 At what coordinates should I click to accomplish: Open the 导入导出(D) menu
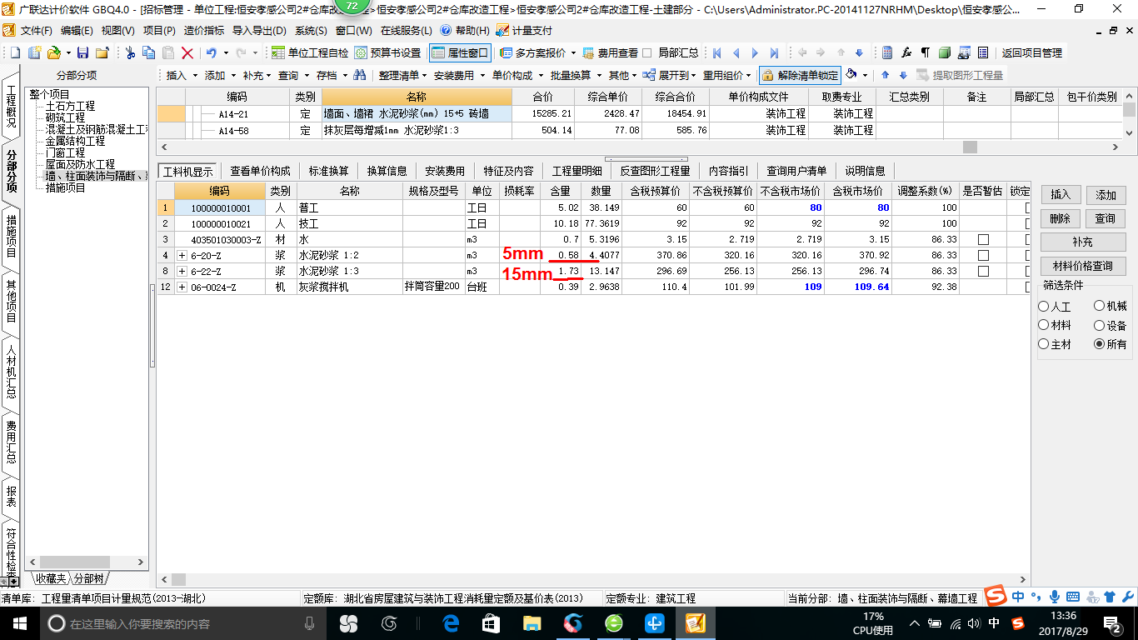[259, 30]
